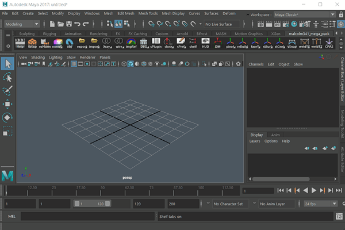Pick the Move tool in toolbox
Screen dimensions: 345x230
click(x=7, y=104)
